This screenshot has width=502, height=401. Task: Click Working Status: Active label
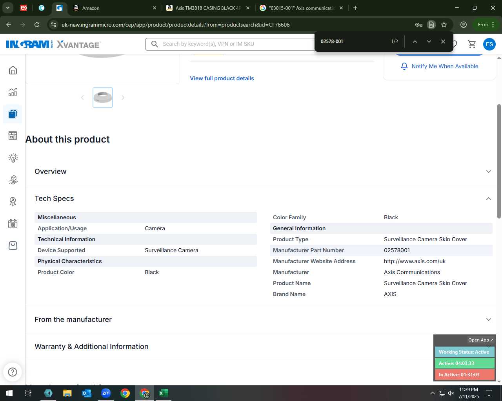[x=464, y=352]
